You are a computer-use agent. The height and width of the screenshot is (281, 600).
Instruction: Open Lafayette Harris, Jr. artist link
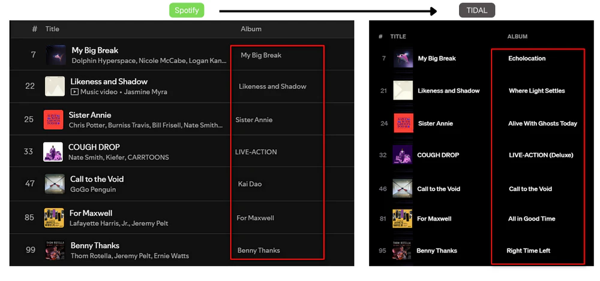pos(99,223)
